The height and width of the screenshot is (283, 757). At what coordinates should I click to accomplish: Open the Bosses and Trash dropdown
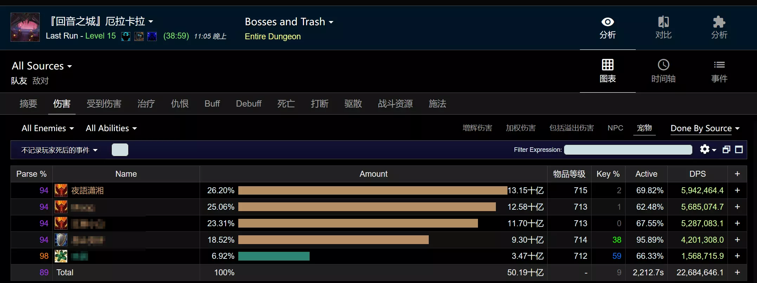(289, 22)
